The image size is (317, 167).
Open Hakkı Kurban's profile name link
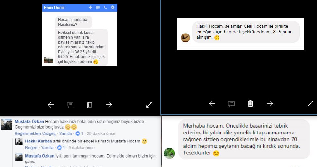(x=38, y=141)
